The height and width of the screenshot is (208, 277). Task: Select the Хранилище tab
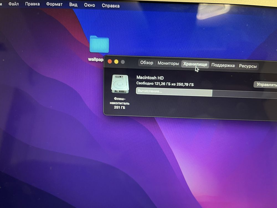[195, 64]
